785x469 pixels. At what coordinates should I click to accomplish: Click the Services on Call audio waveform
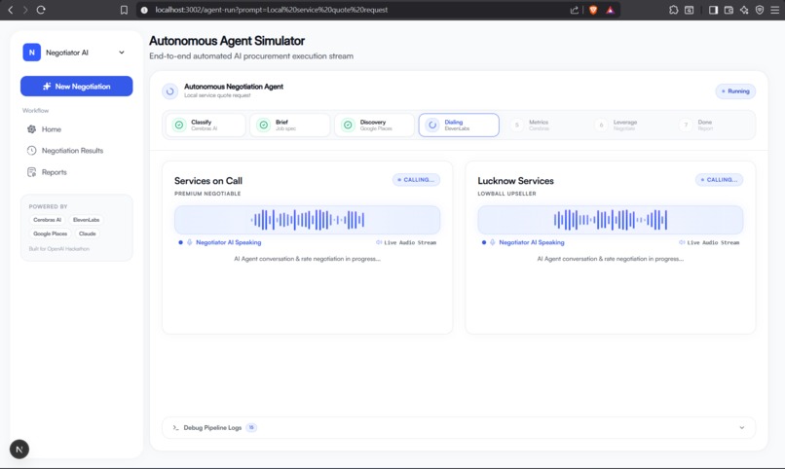click(308, 220)
